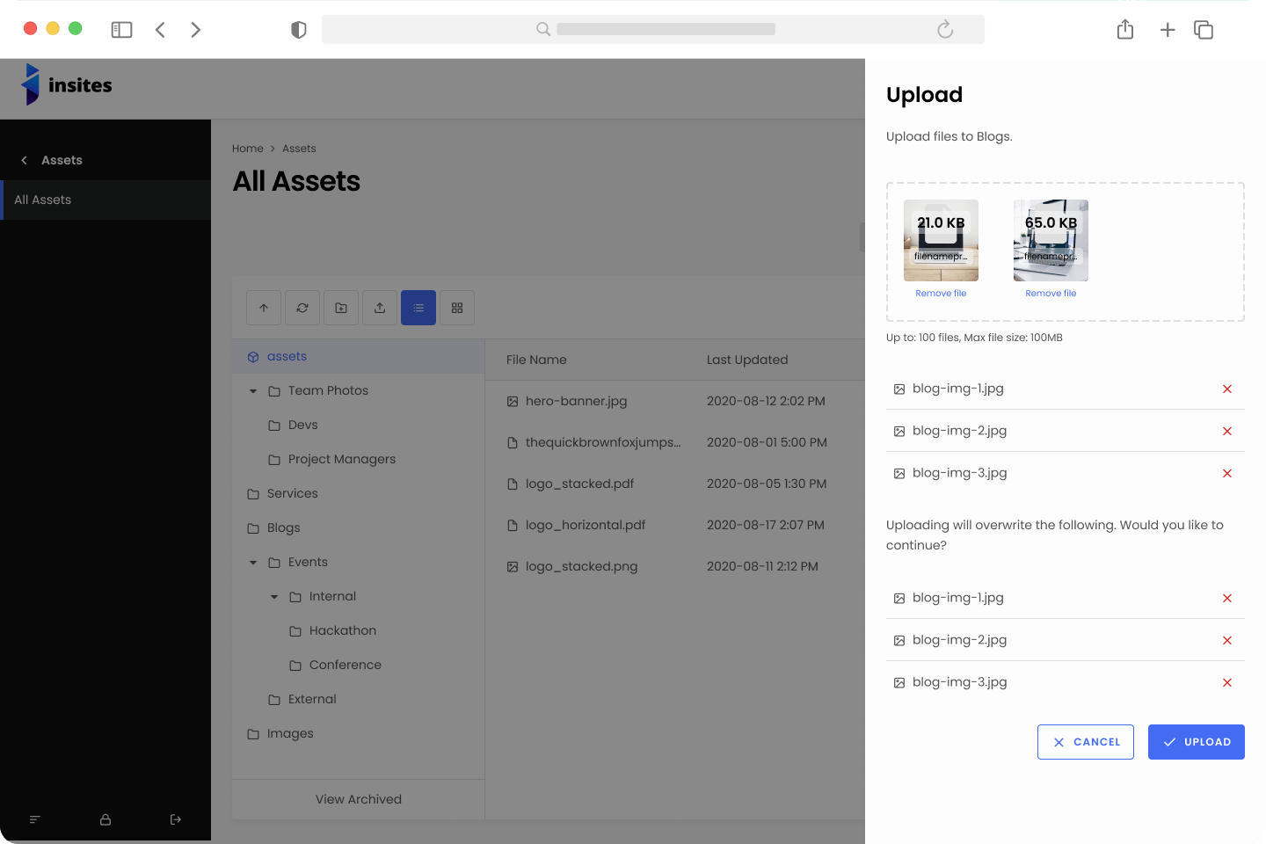Screen dimensions: 1266x844
Task: Collapse the Team Photos folder
Action: coord(253,390)
